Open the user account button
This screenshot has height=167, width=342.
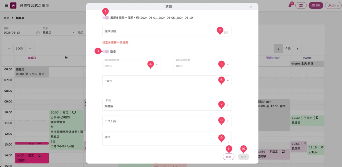point(333,5)
